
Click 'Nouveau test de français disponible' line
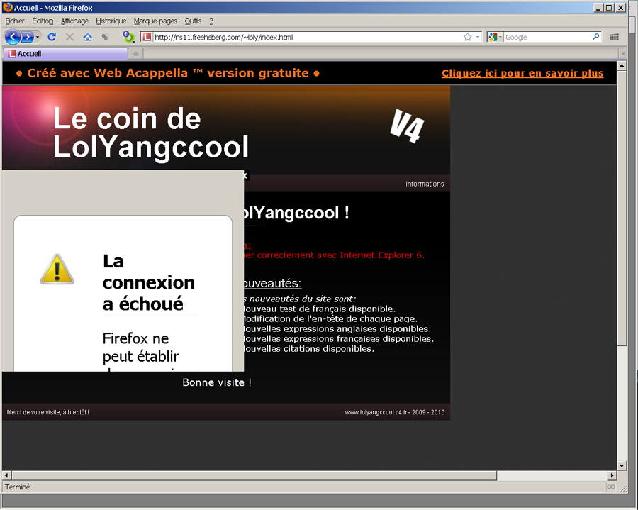coord(320,309)
